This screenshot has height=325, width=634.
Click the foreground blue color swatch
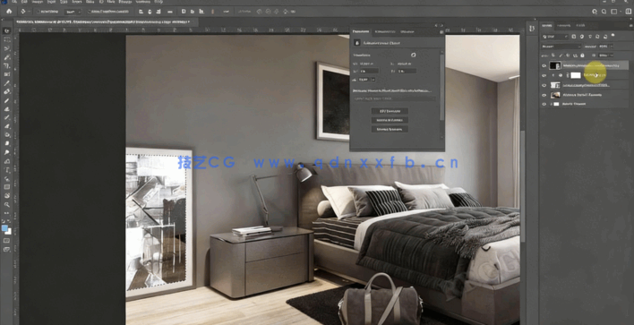coord(4,228)
